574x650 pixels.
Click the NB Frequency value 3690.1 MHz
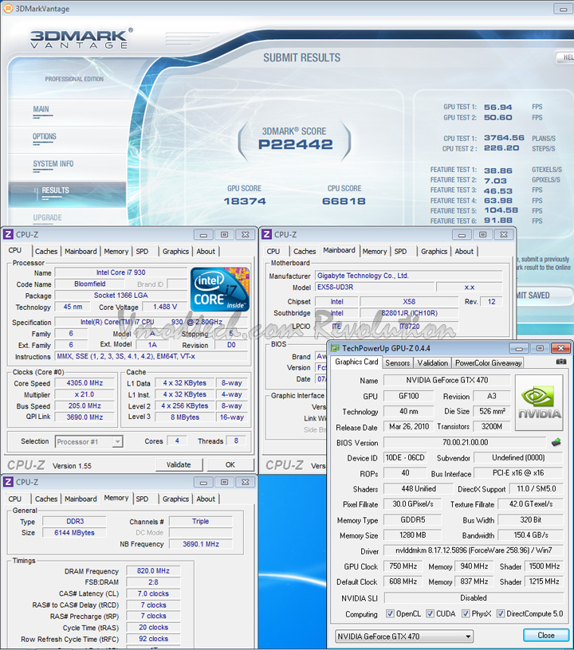point(201,544)
